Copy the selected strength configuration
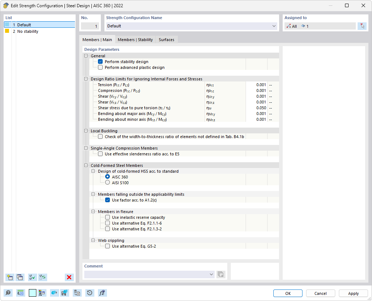Viewport: 372px width, 301px height. click(20, 277)
